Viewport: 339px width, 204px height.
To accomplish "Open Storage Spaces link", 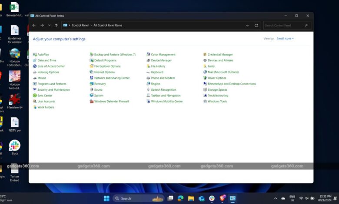I will (x=217, y=89).
